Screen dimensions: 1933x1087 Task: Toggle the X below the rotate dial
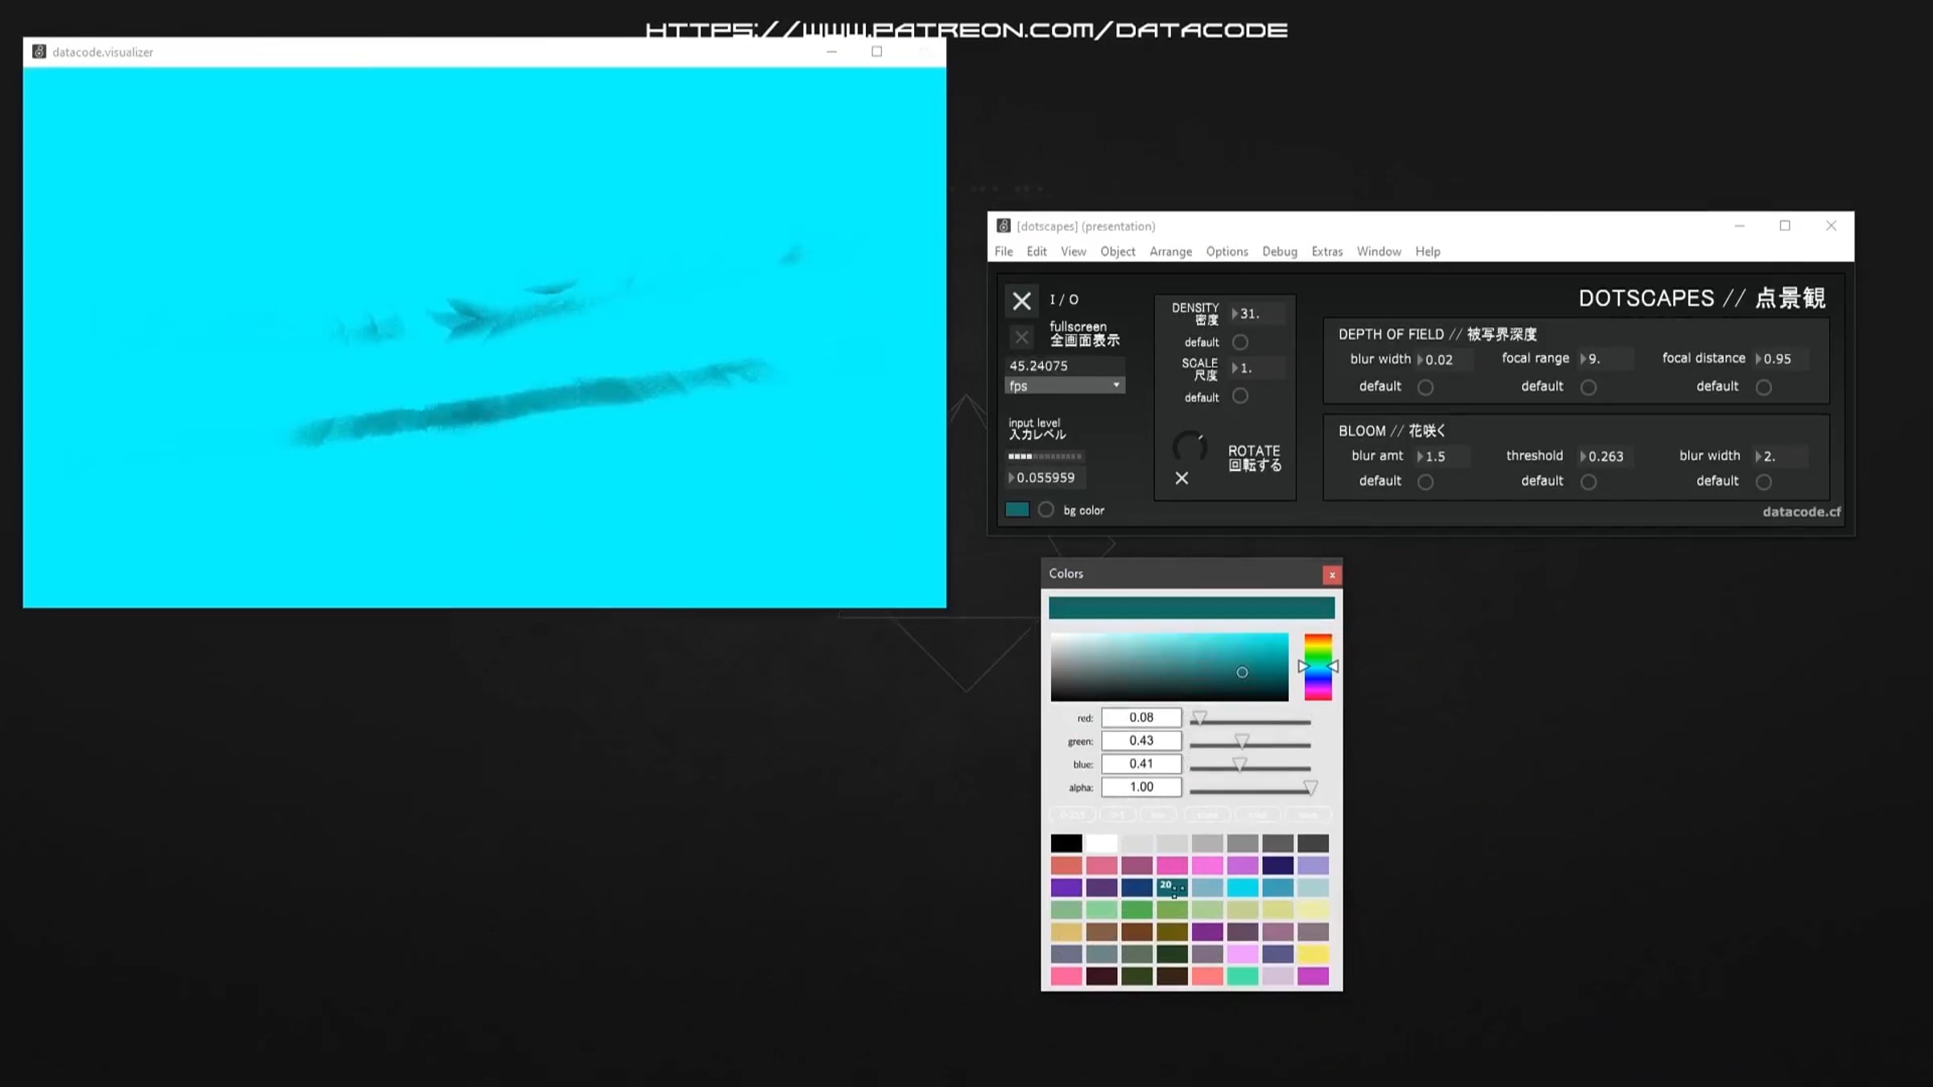[x=1182, y=478]
